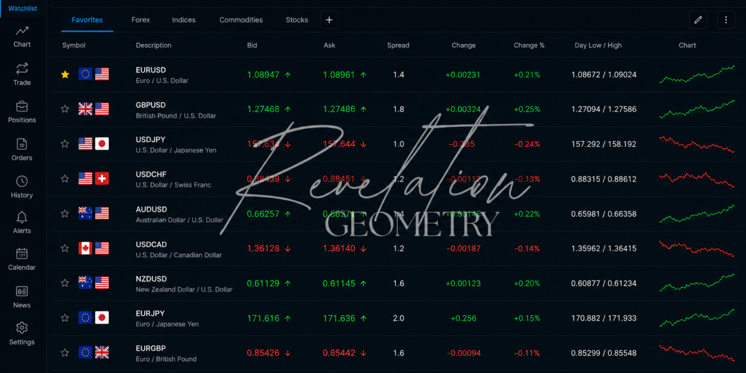Open the EURUSD mini chart
The height and width of the screenshot is (373, 746).
point(697,74)
